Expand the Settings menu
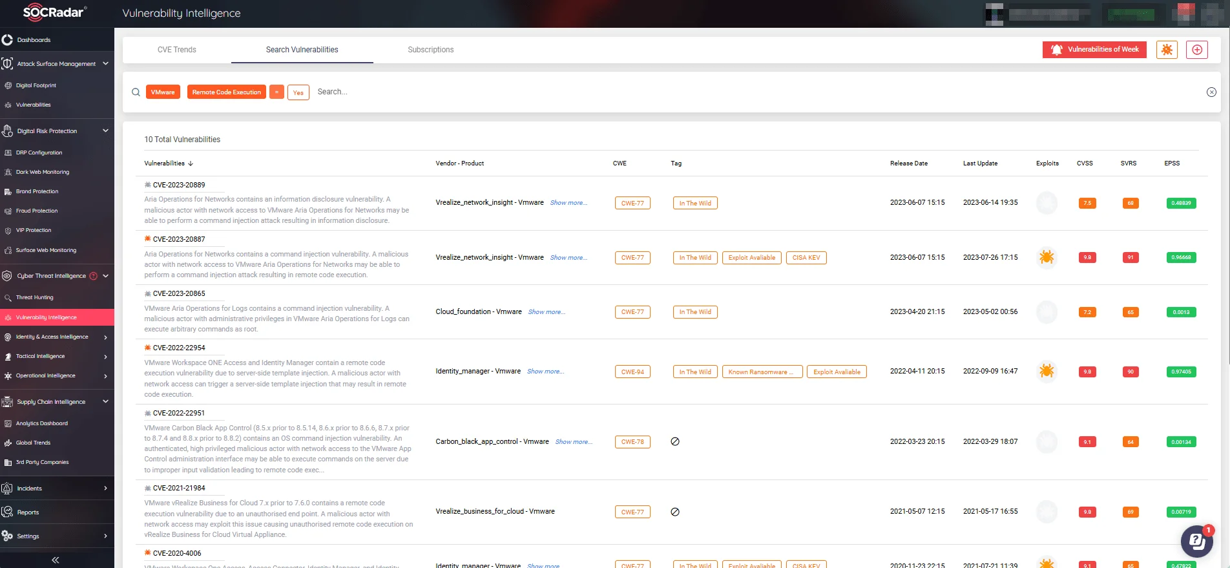This screenshot has width=1230, height=568. pos(105,536)
